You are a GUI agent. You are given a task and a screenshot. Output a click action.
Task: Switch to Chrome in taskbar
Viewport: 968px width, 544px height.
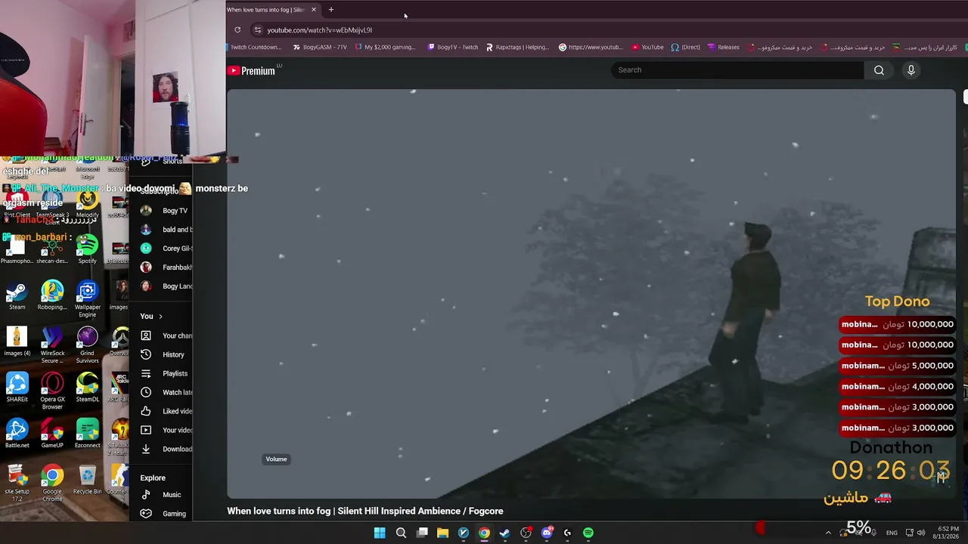484,533
